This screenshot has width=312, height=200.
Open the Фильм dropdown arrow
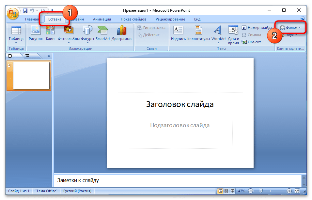click(300, 28)
